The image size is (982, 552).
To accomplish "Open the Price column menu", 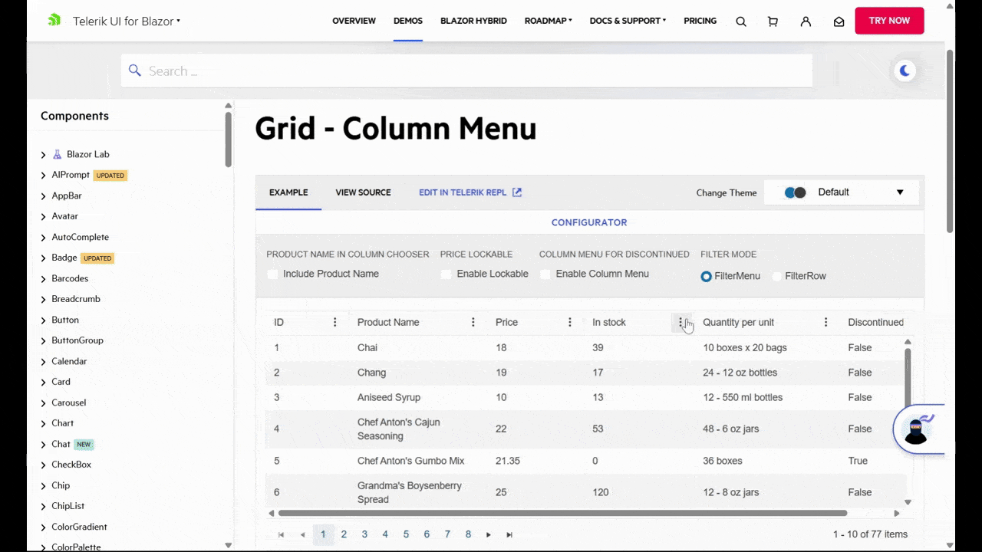I will (569, 322).
